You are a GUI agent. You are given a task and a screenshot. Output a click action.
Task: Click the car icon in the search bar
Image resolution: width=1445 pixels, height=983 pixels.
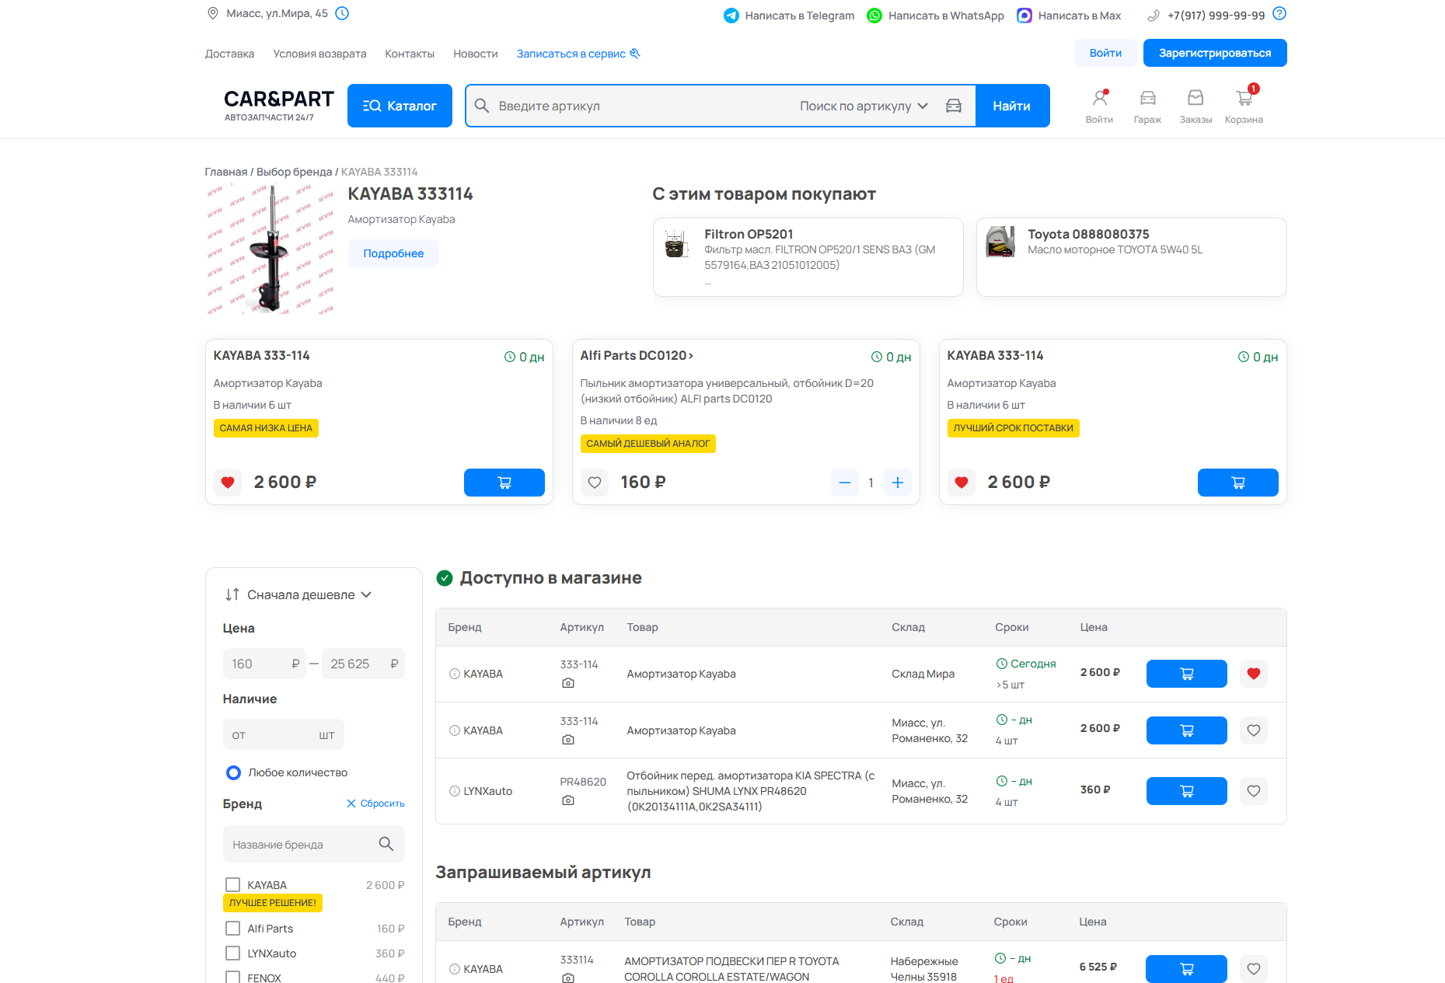(x=953, y=105)
